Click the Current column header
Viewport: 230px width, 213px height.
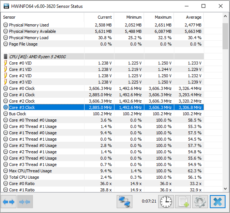click(99, 17)
